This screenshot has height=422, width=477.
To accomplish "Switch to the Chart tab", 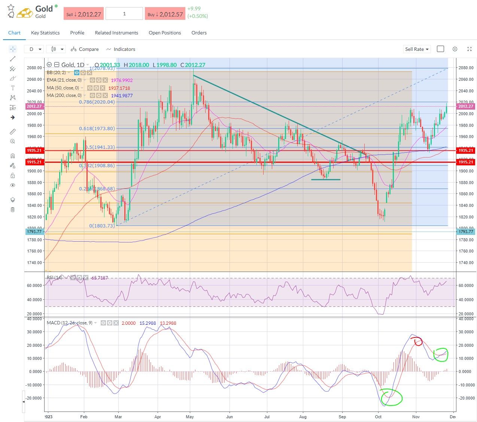I will [x=14, y=33].
